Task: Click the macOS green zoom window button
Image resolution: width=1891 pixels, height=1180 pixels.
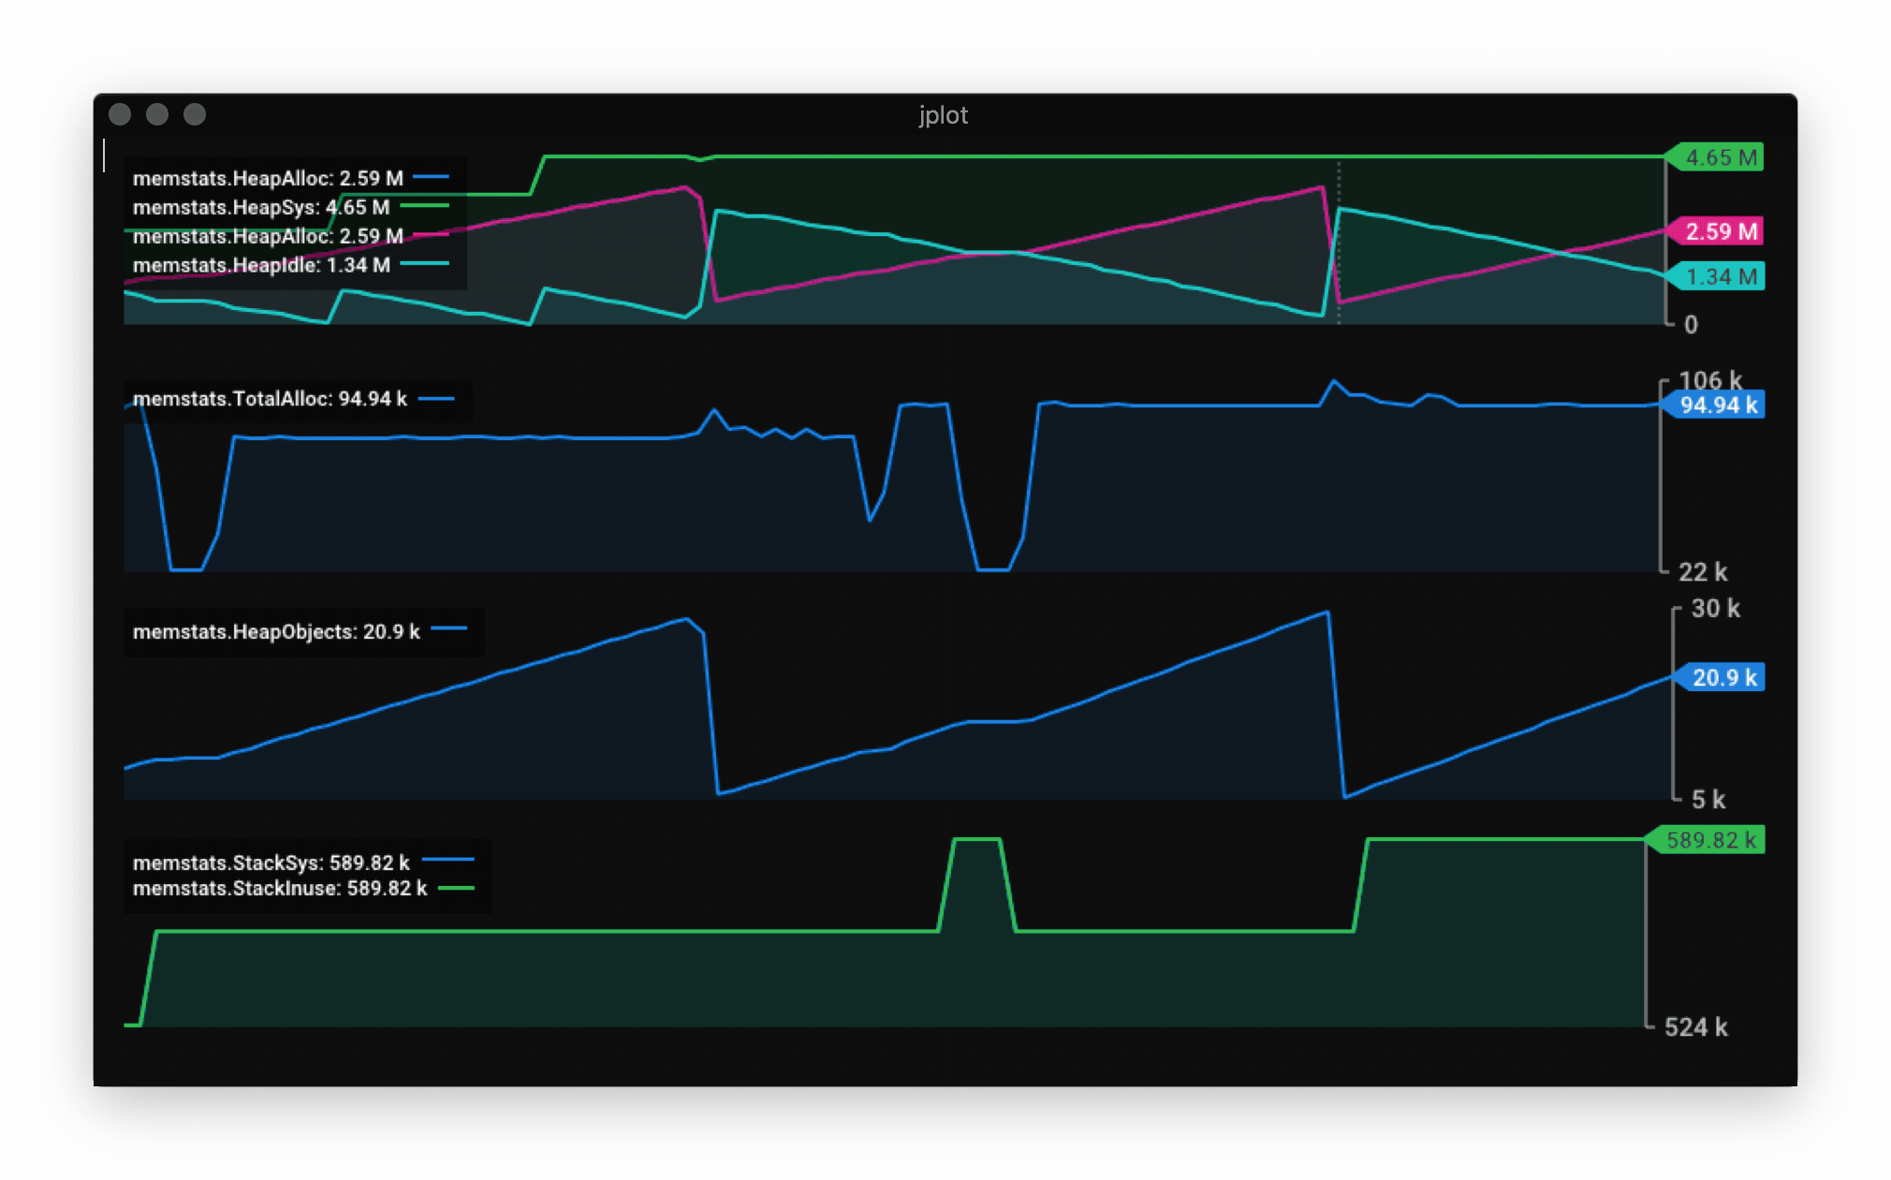Action: [x=197, y=114]
